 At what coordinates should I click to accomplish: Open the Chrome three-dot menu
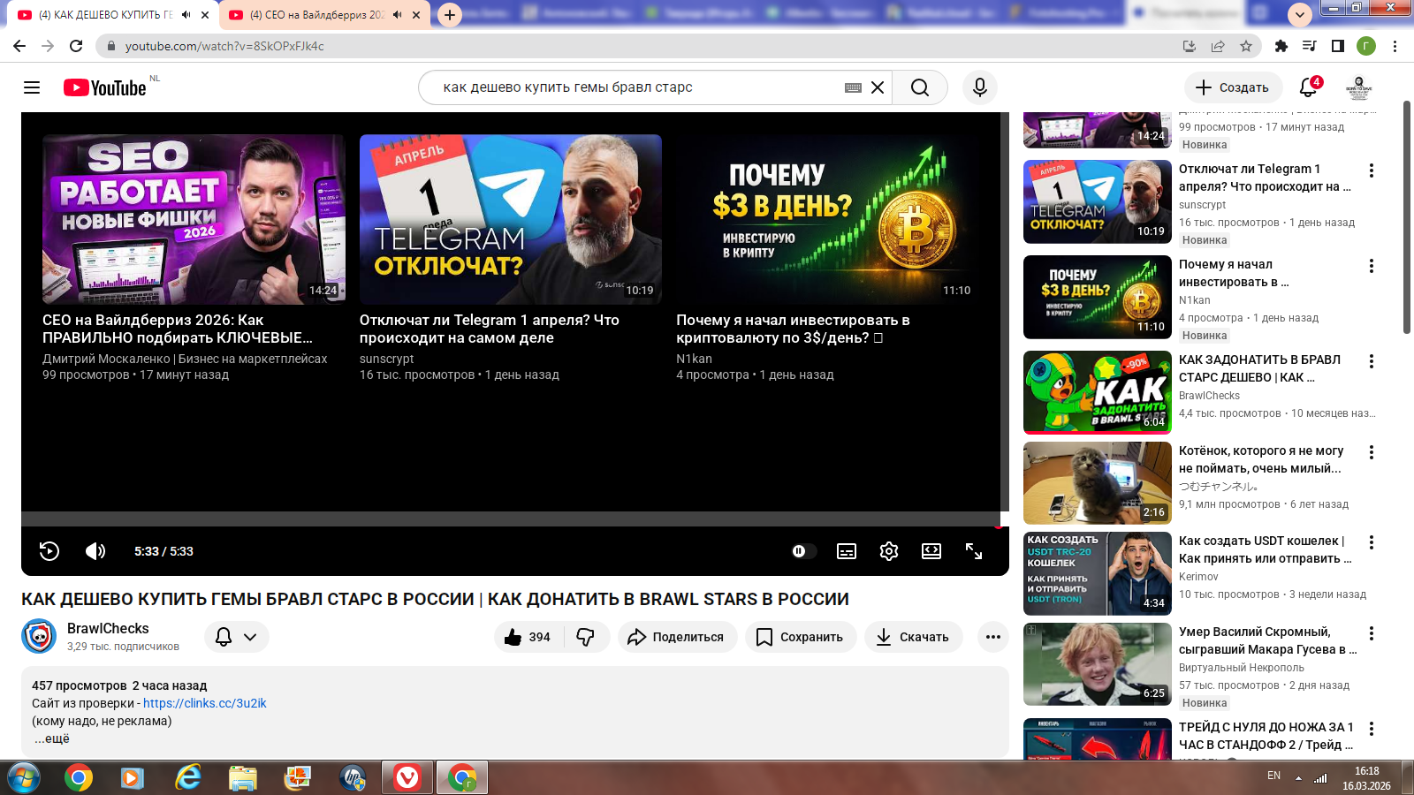[x=1395, y=46]
